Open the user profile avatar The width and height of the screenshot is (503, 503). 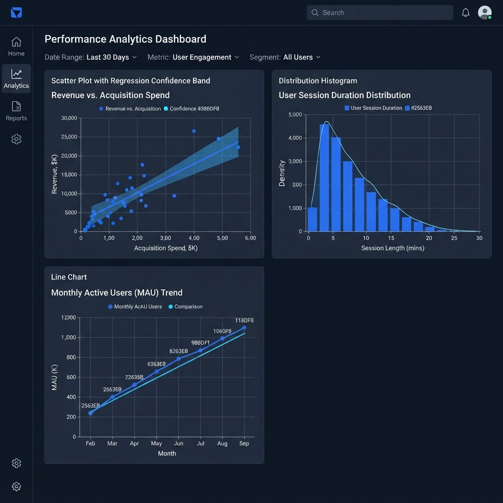[485, 12]
